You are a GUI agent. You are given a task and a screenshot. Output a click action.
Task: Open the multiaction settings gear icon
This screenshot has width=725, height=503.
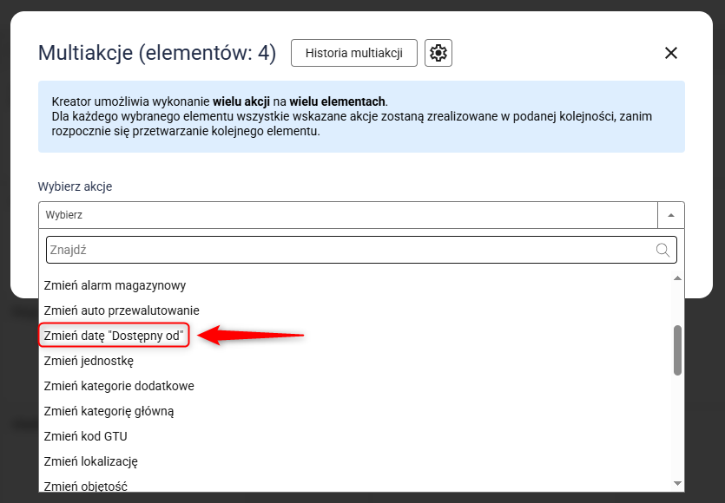438,53
